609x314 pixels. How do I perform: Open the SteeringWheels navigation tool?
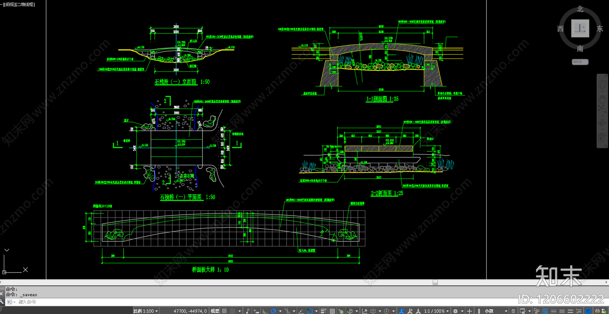click(x=602, y=84)
